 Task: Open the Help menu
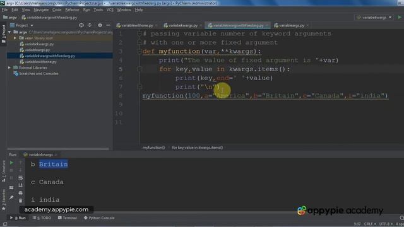point(139,10)
